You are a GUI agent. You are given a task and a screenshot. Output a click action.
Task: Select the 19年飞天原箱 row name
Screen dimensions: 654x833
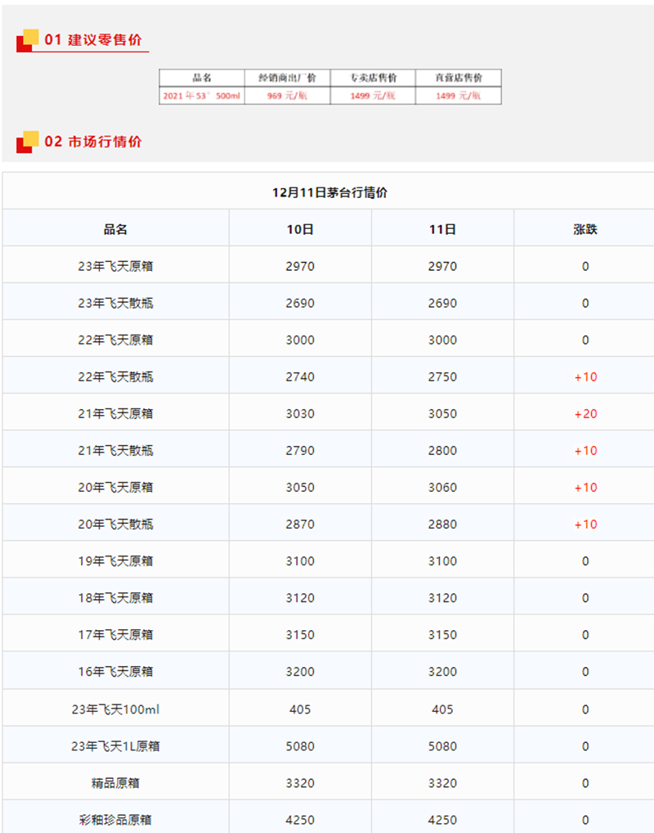115,561
